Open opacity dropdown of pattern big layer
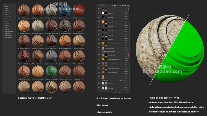Viewport: 207px width, 116px height. pyautogui.click(x=126, y=89)
